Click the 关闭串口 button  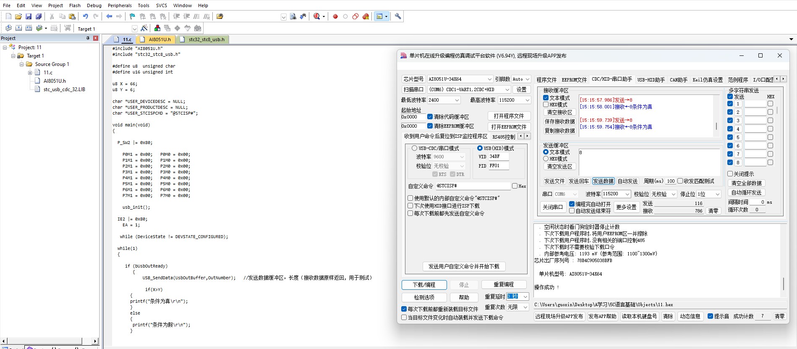(x=552, y=207)
